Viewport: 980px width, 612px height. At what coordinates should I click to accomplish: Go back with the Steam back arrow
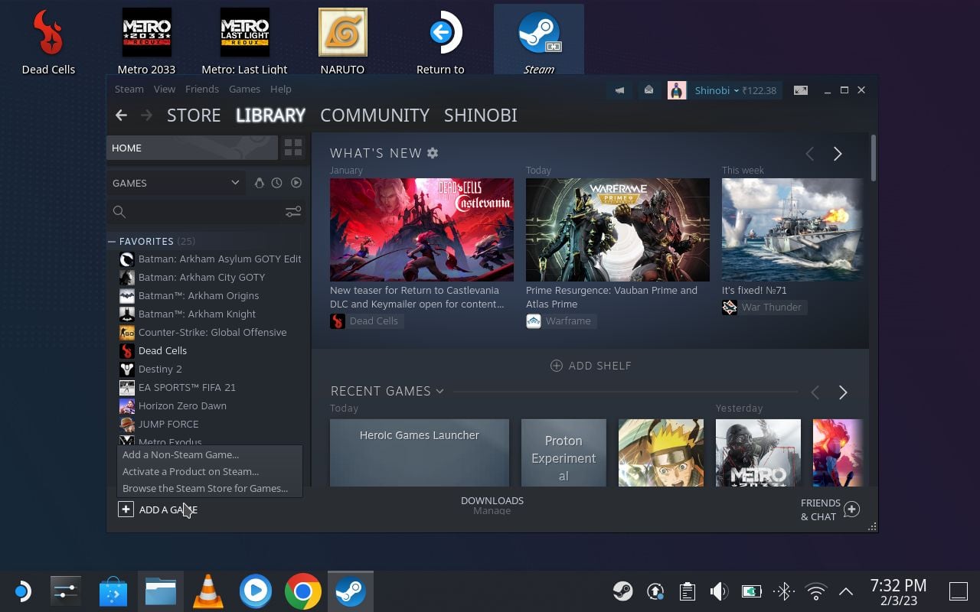tap(121, 115)
